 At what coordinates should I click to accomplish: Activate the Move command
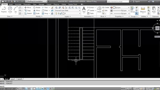(x=28, y=7)
